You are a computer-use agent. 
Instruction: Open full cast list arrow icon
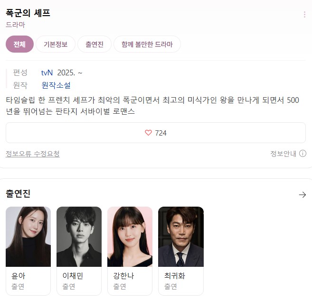click(x=302, y=195)
